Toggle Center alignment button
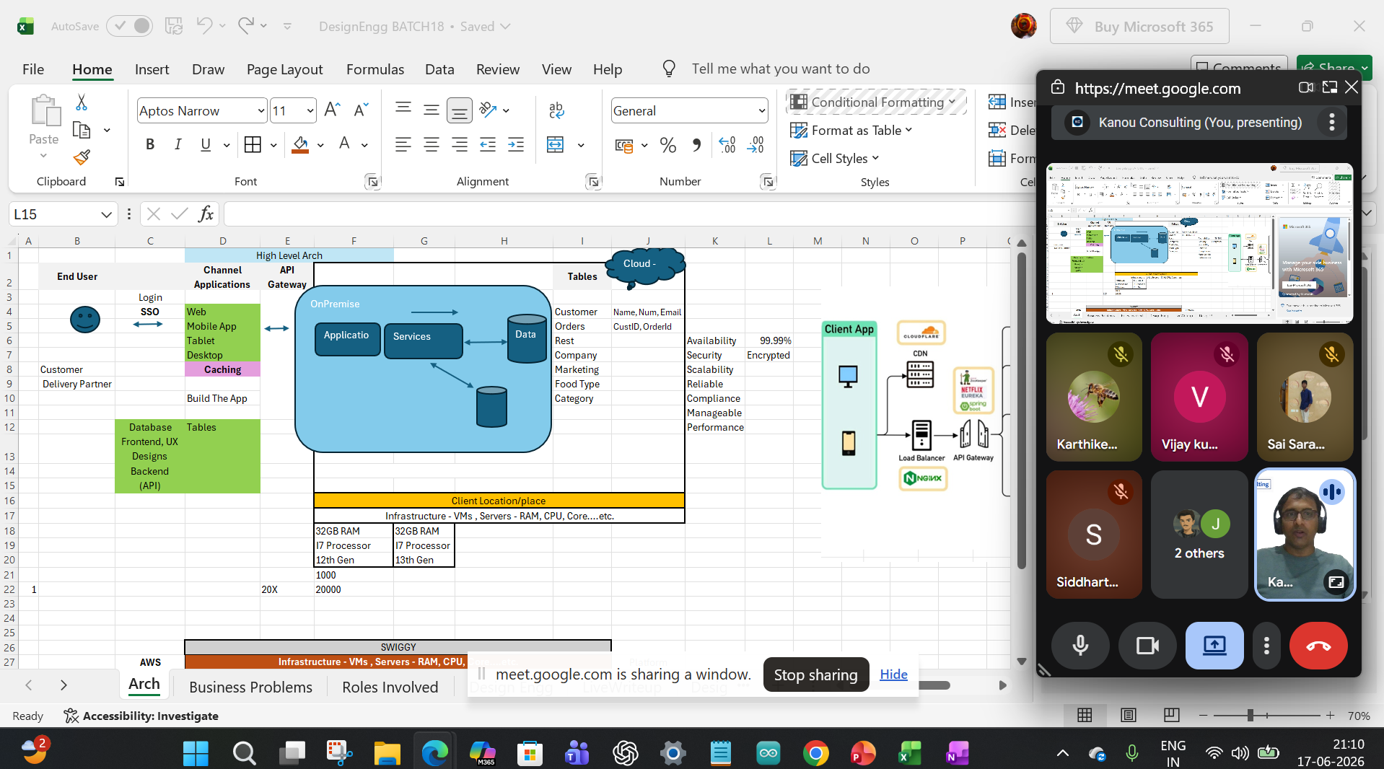 [x=432, y=145]
